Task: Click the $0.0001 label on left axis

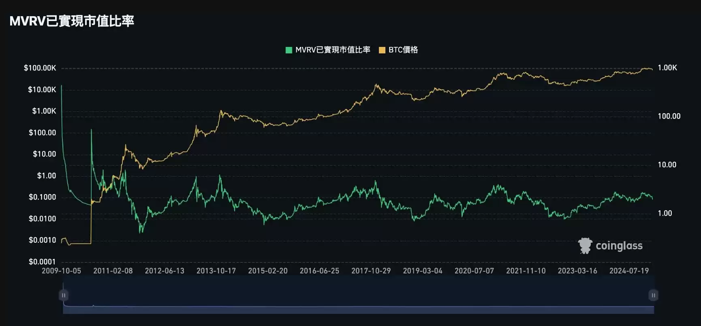Action: 42,262
